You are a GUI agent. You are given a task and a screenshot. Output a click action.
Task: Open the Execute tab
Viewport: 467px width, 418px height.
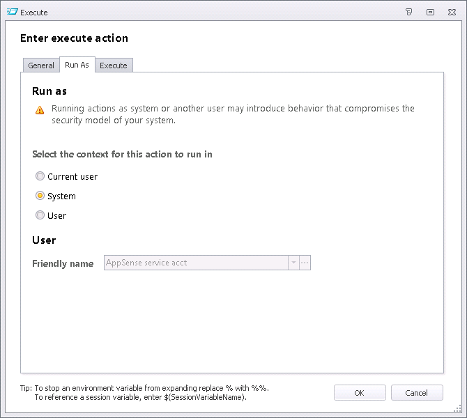pyautogui.click(x=114, y=65)
